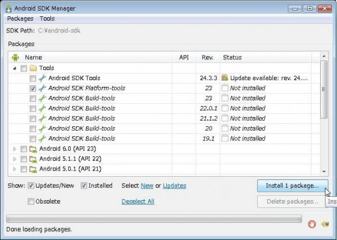Click the loading progress bar
Screen dimensions: 337x240
154,219
